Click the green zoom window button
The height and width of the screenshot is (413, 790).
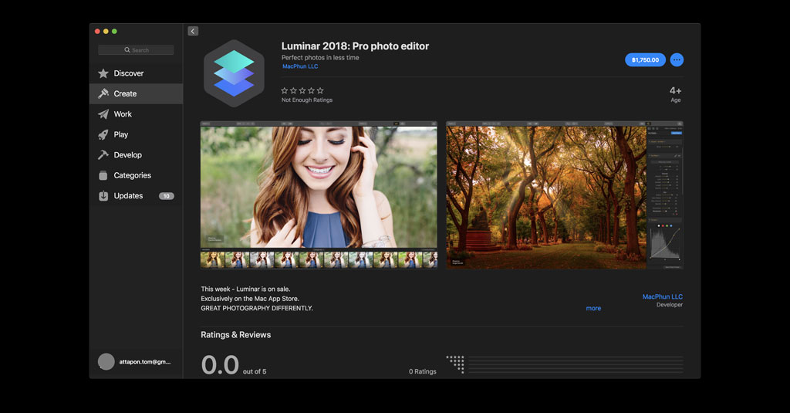(x=114, y=32)
